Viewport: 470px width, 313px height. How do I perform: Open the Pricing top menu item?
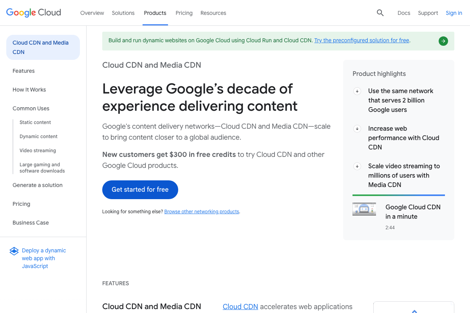184,13
